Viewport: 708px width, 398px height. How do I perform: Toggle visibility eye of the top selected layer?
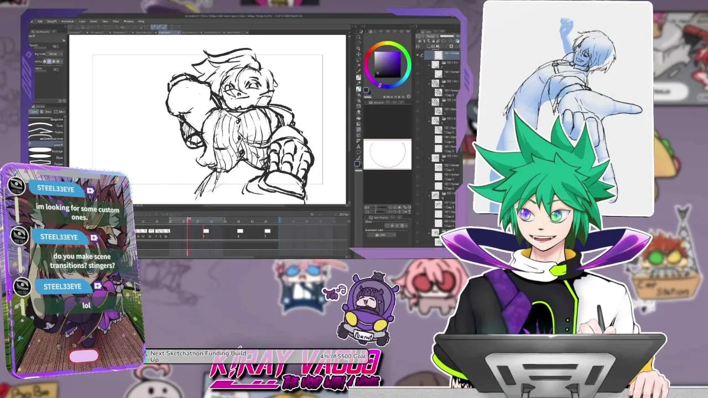417,55
